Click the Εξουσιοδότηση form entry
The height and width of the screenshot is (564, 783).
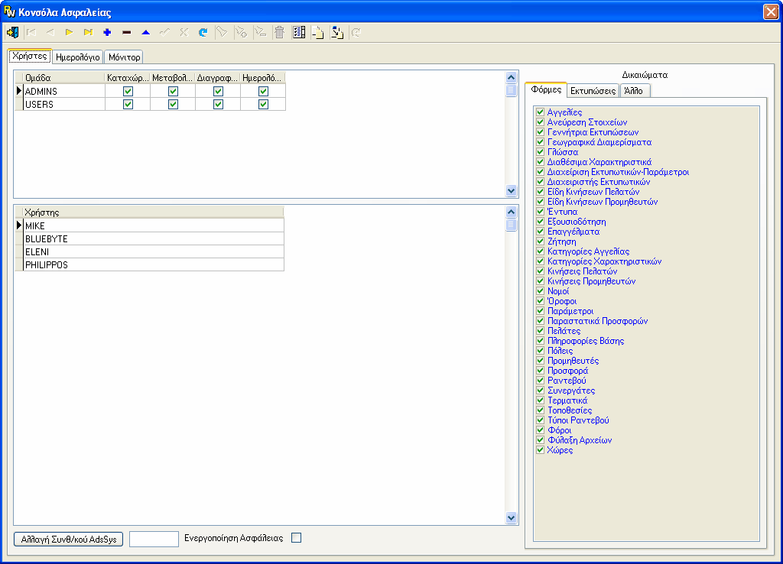[x=577, y=222]
